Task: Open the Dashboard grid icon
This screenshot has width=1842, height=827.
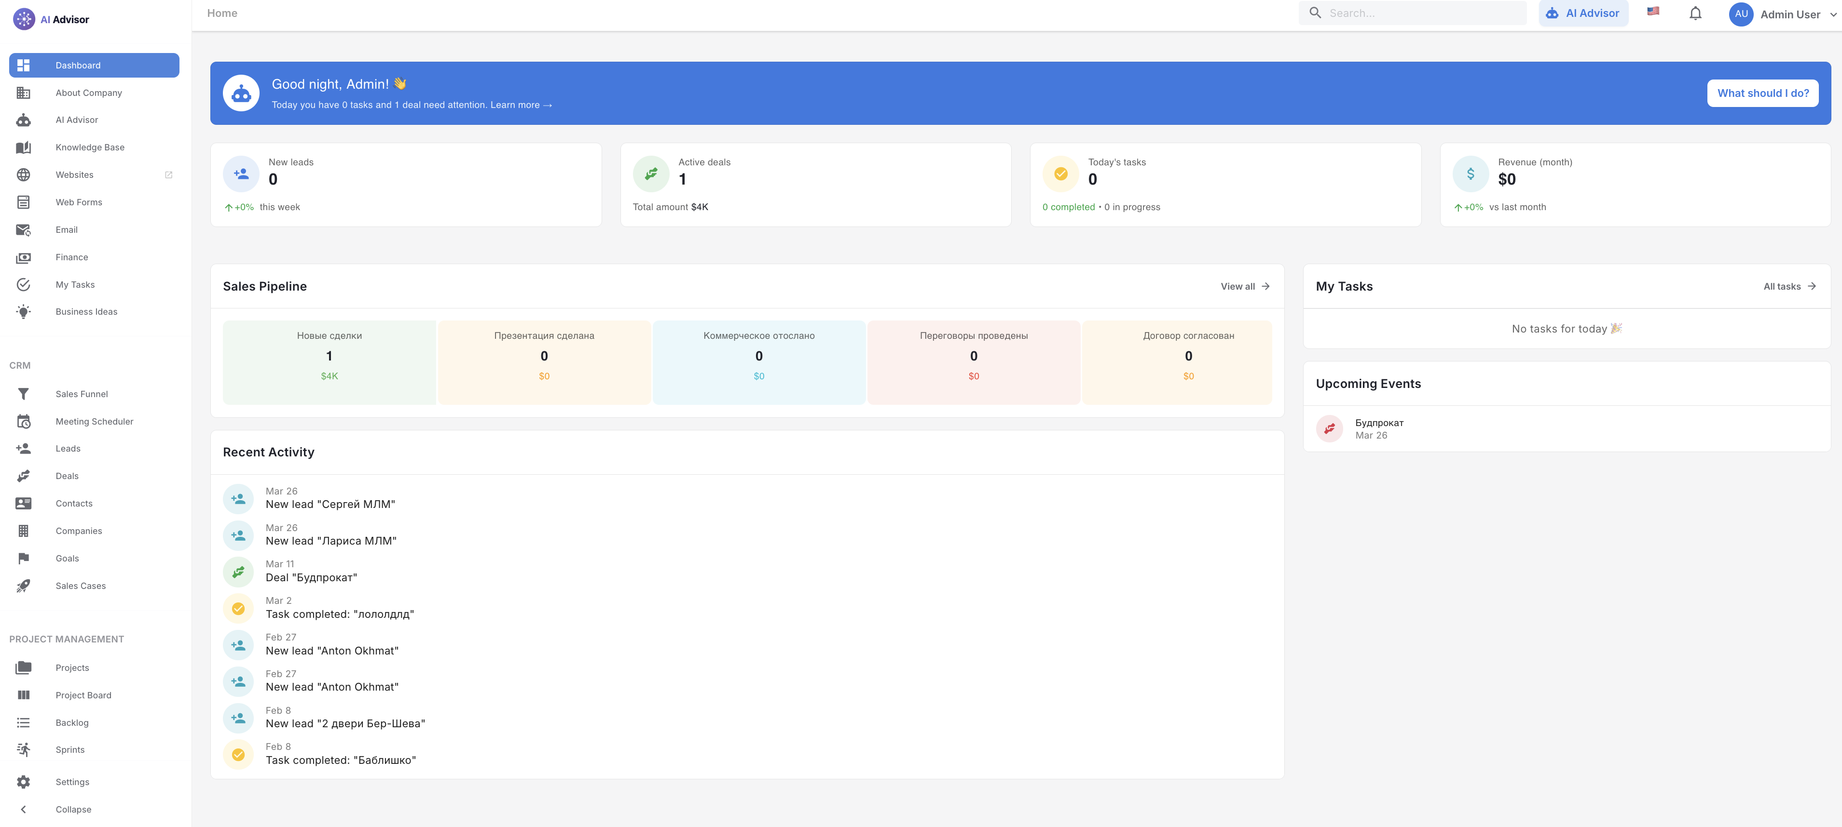Action: (x=24, y=65)
